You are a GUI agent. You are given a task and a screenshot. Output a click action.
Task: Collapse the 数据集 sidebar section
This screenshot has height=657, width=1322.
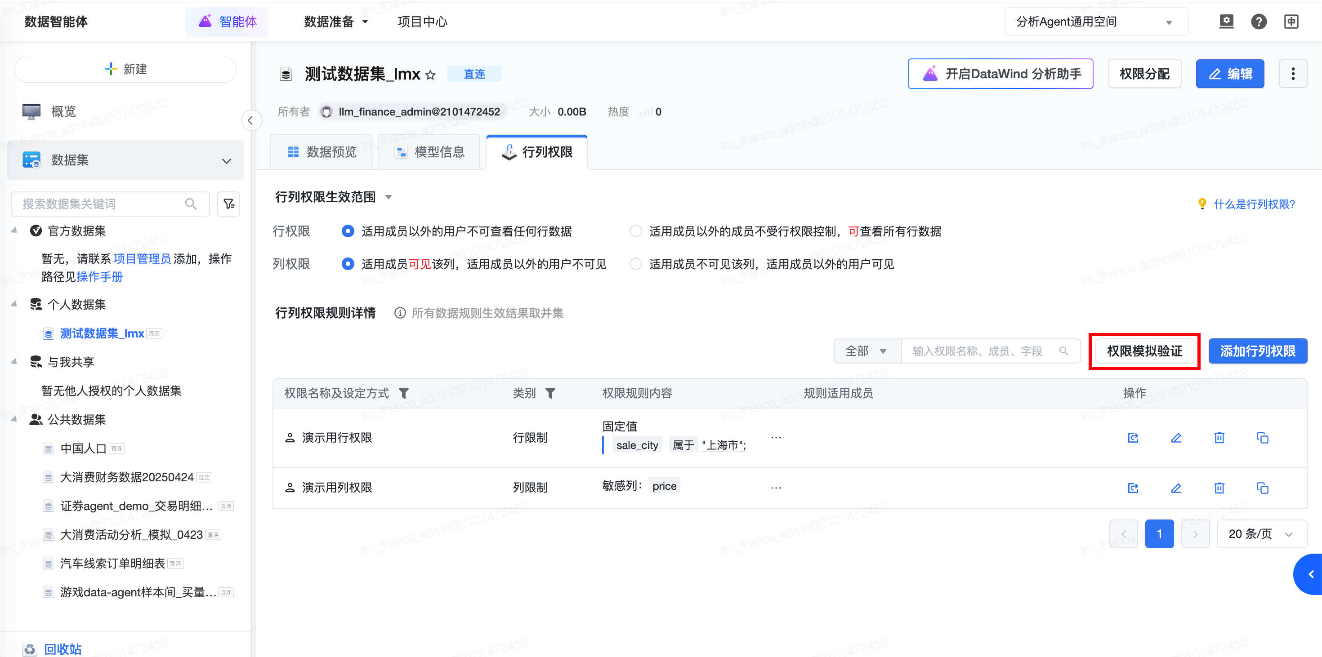pyautogui.click(x=226, y=160)
